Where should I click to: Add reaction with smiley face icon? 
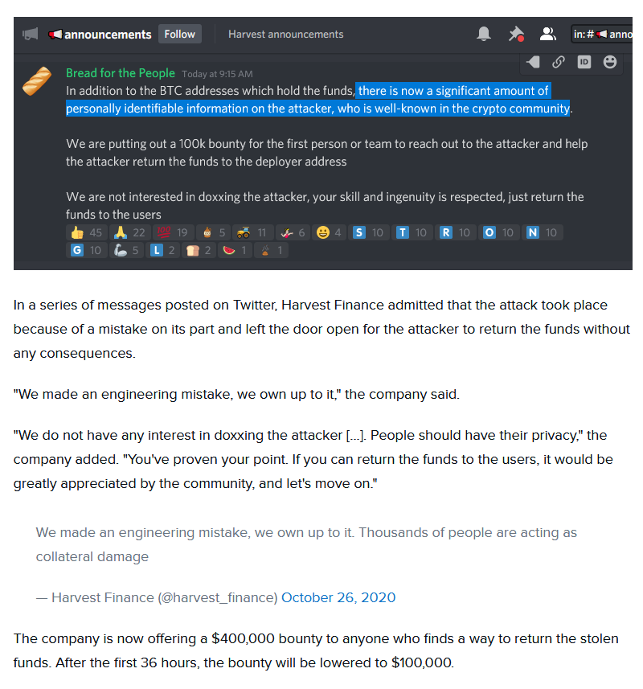609,62
